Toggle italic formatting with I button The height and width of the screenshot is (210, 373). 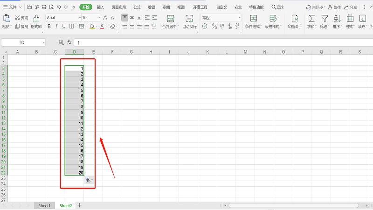click(x=57, y=27)
